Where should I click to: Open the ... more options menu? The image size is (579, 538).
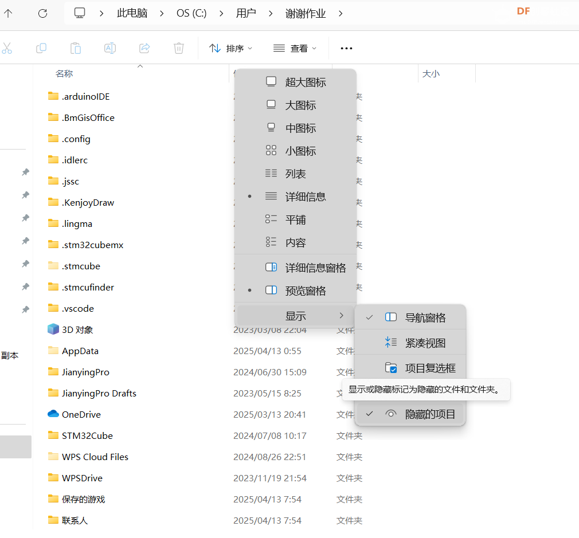click(346, 48)
